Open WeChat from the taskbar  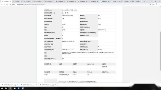[15, 88]
